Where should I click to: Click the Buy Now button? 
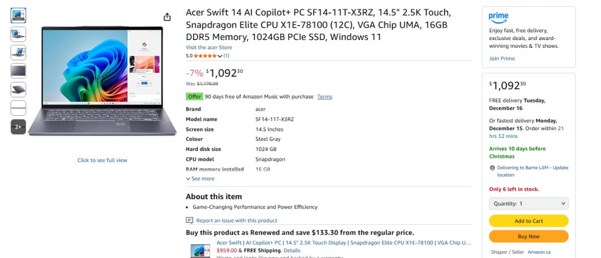pyautogui.click(x=529, y=236)
